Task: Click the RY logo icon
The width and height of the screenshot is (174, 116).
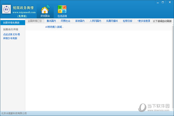Action: point(6,9)
